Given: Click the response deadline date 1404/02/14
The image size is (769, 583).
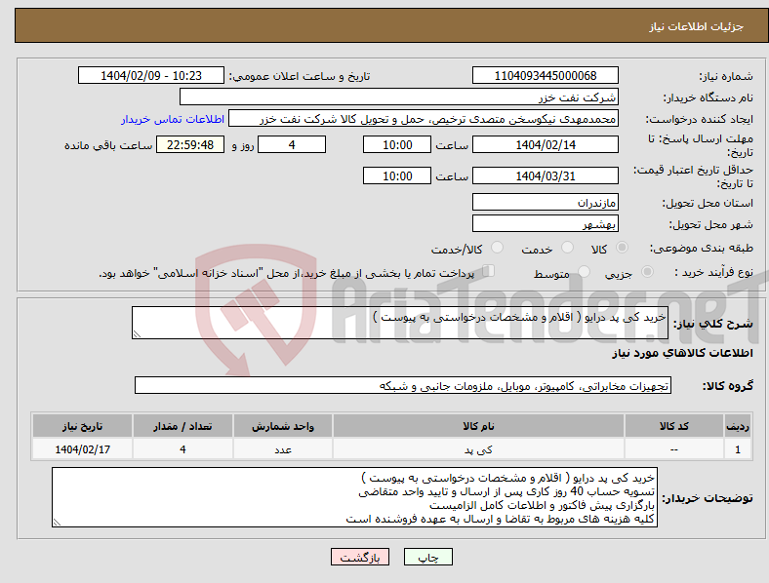Looking at the screenshot, I should tap(545, 144).
